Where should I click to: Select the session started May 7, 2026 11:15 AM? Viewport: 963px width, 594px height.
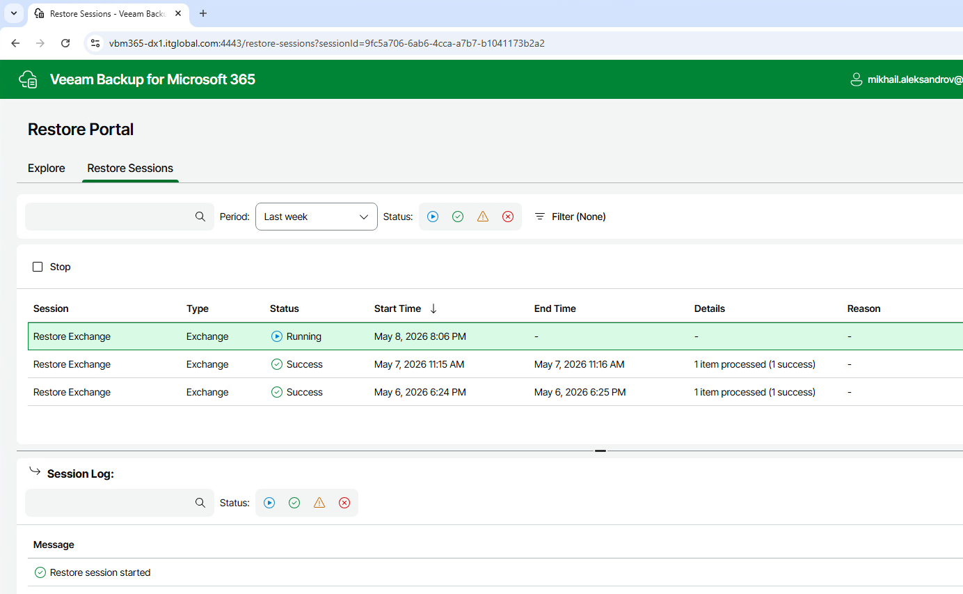tap(495, 364)
